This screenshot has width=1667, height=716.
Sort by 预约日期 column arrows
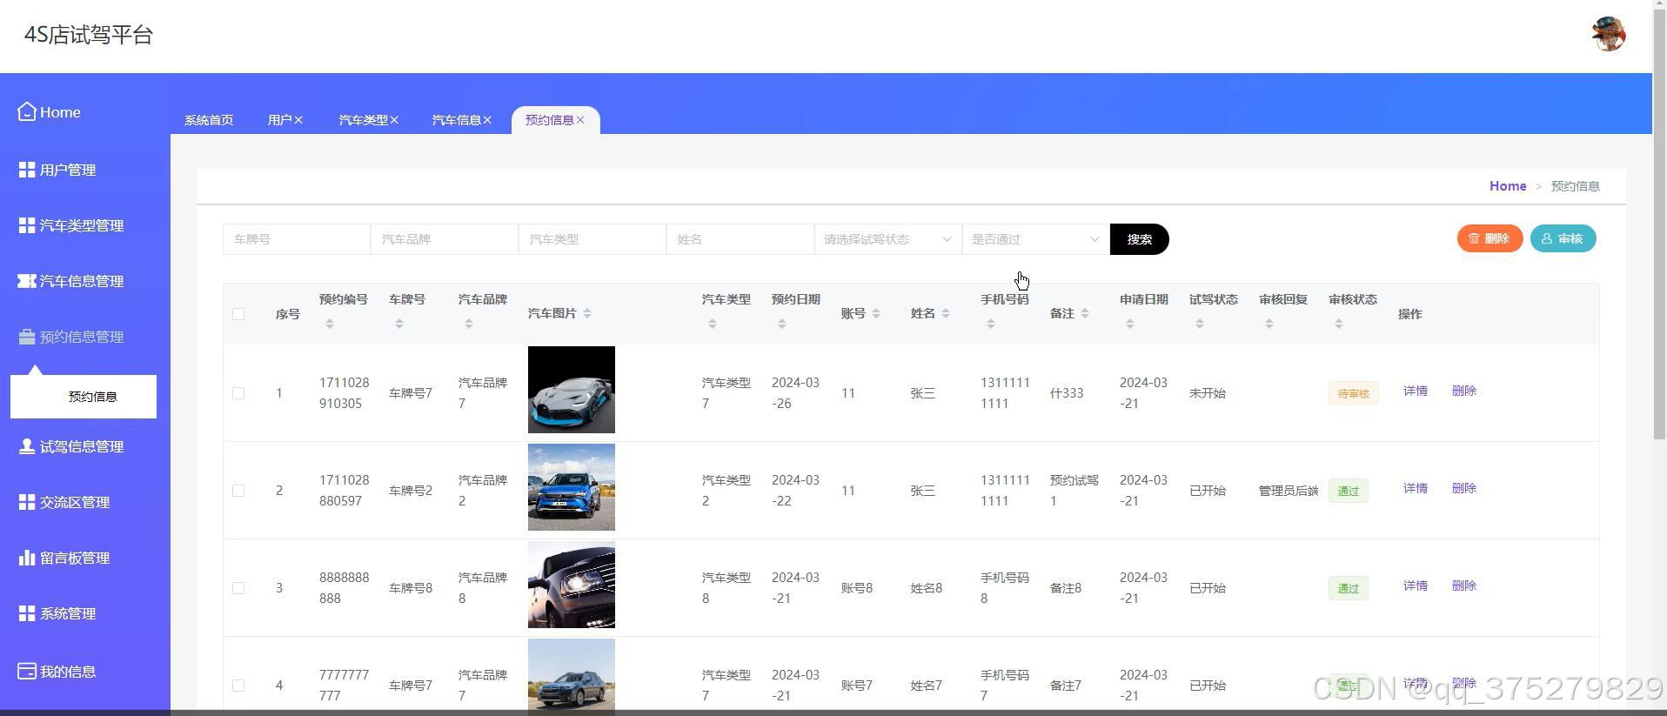tap(781, 324)
